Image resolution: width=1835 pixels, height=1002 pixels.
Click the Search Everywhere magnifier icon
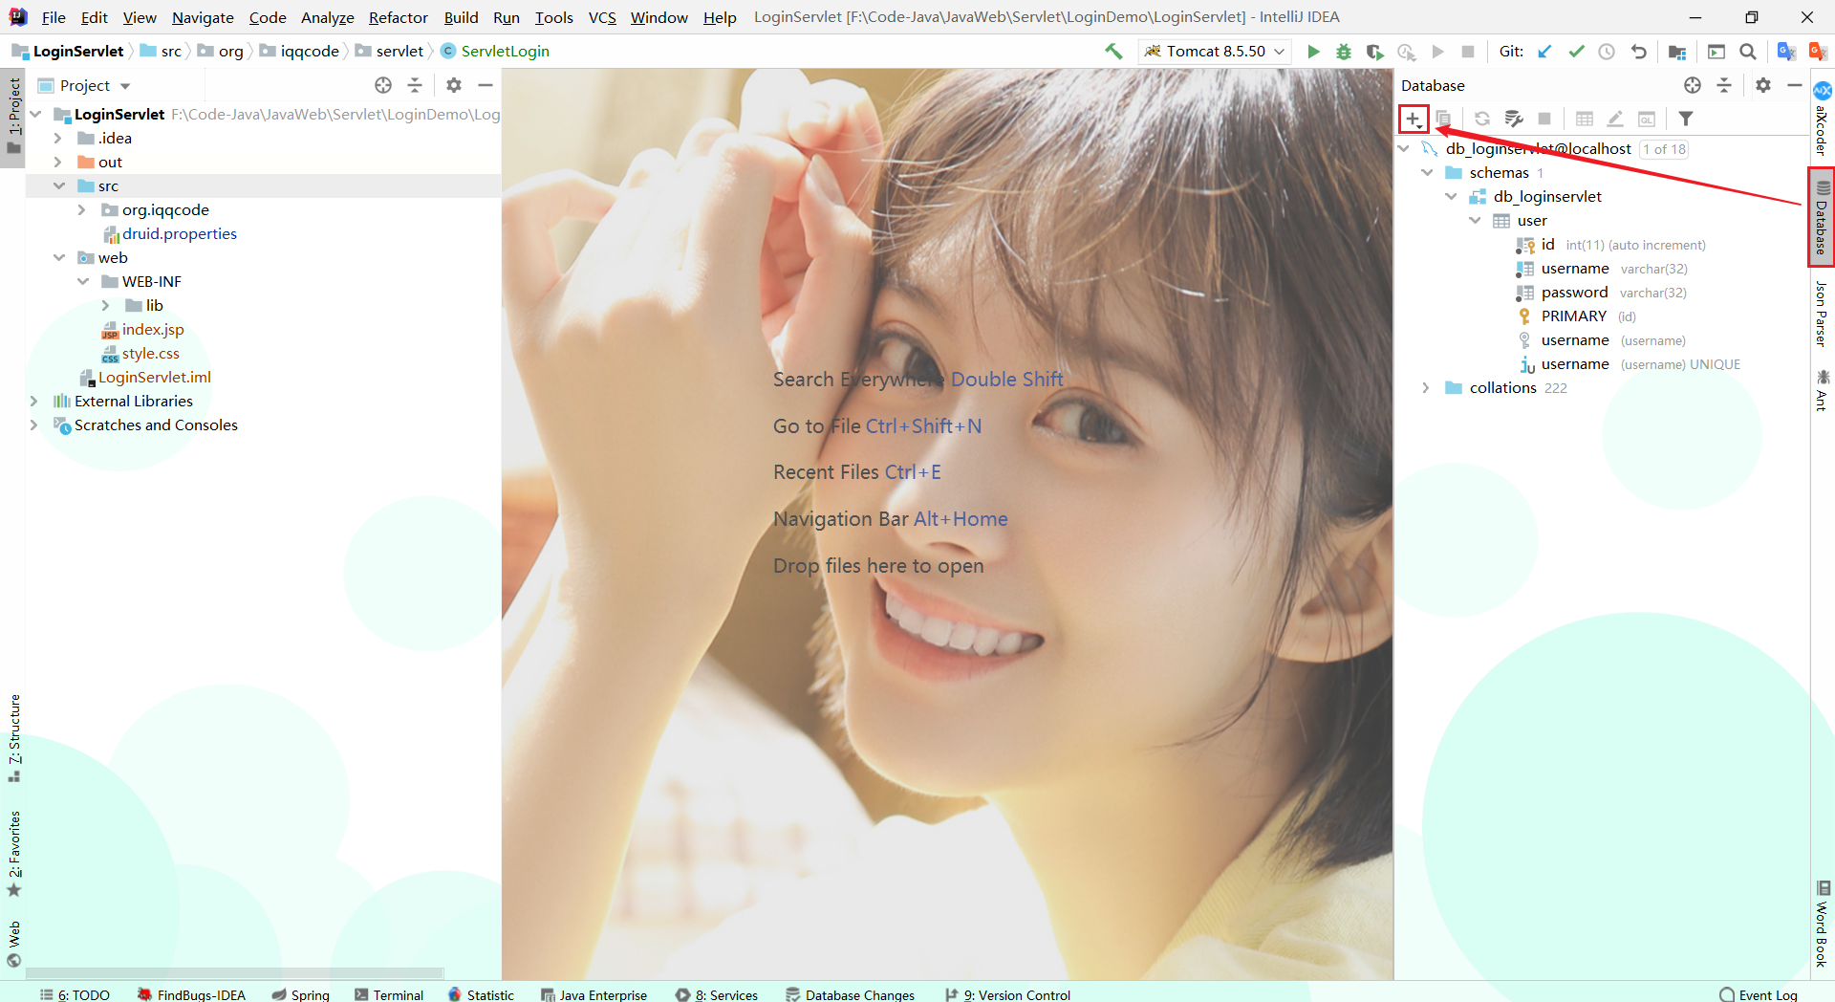(x=1748, y=51)
